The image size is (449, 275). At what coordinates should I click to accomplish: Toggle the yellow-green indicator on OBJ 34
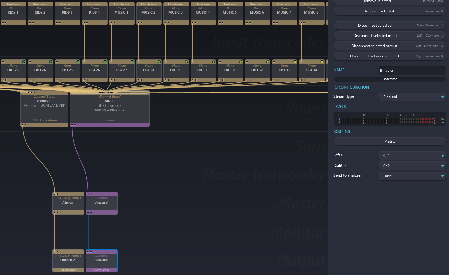[322, 62]
